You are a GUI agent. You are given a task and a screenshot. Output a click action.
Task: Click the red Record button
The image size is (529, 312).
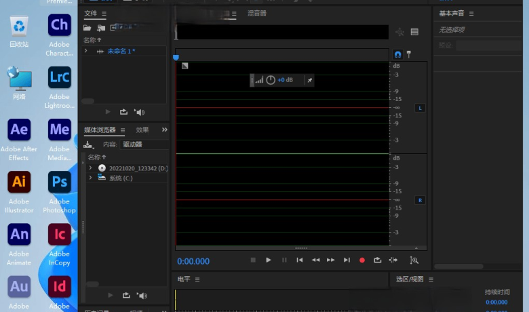[x=362, y=260]
